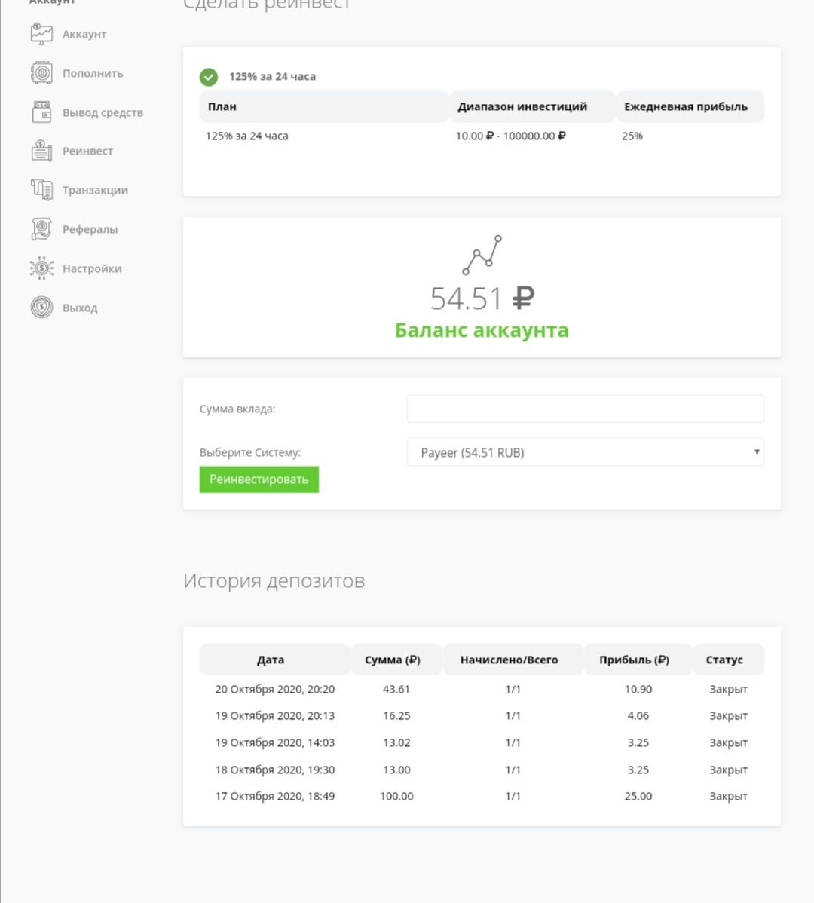Click the Транзакции scroll icon
The width and height of the screenshot is (814, 903).
coord(41,190)
